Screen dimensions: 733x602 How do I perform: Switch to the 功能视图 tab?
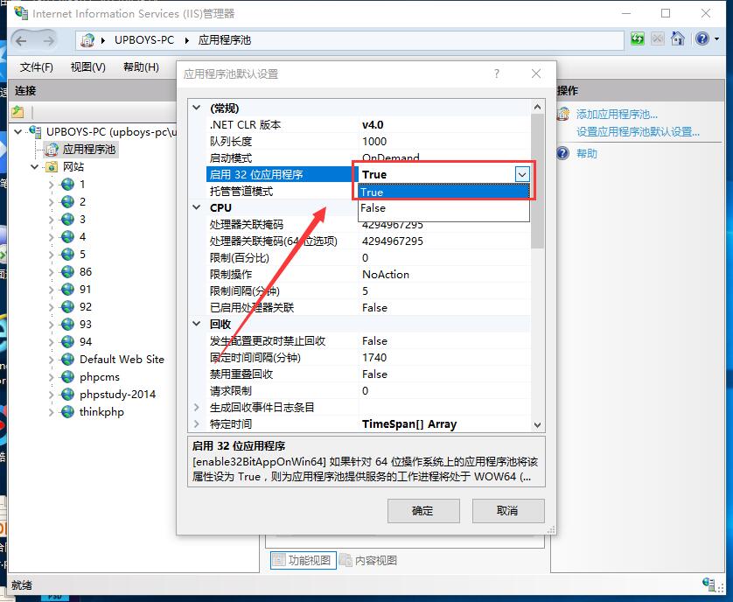click(303, 560)
